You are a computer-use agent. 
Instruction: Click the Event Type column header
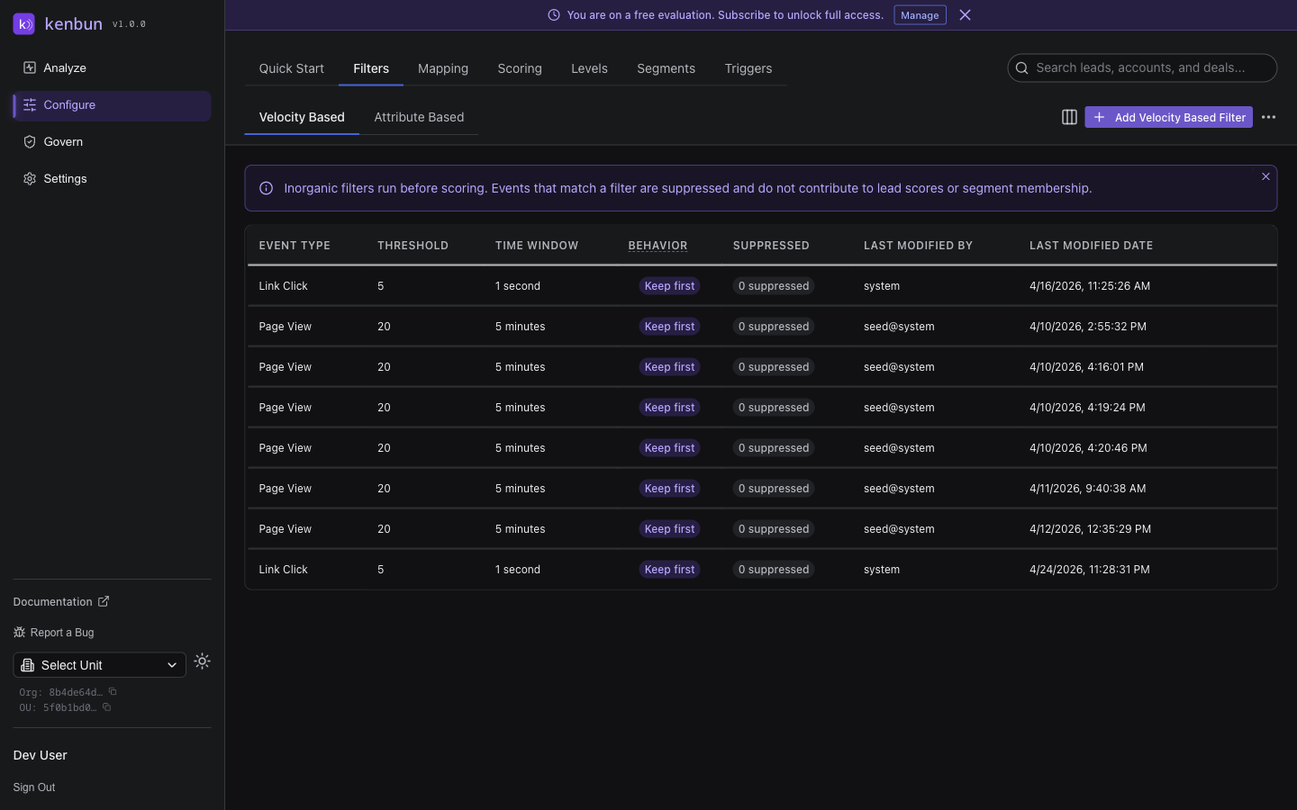click(x=295, y=246)
